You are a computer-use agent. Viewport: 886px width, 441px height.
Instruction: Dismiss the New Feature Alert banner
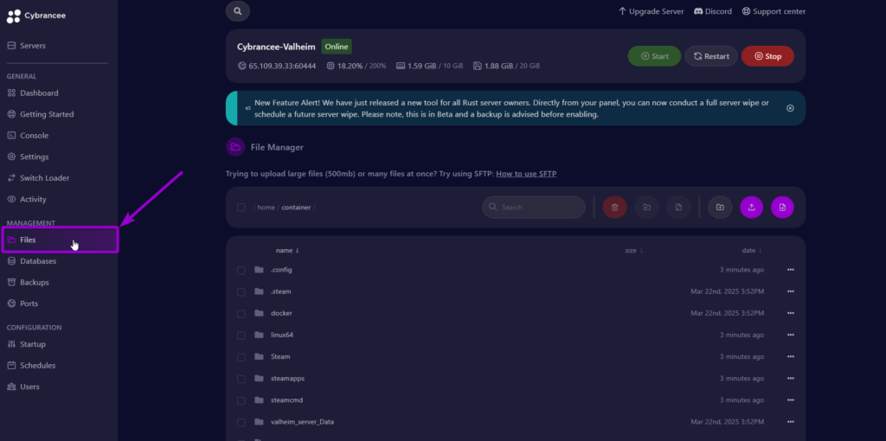(790, 108)
